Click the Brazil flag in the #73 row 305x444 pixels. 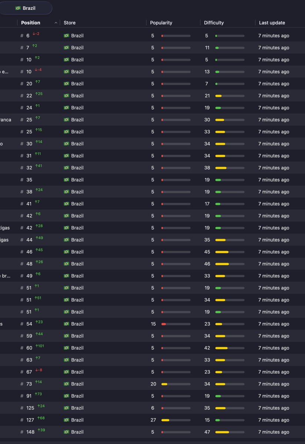(x=66, y=384)
